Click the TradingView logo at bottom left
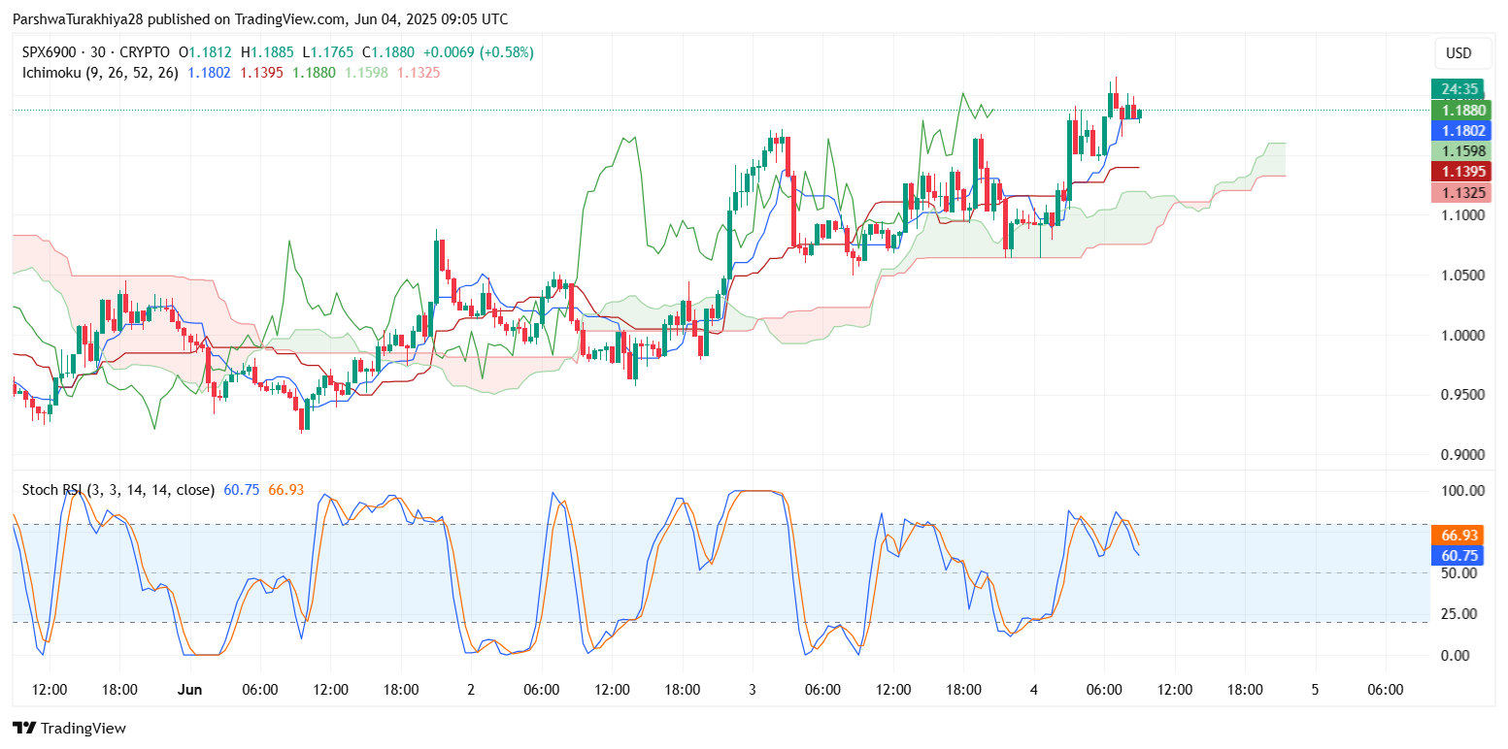This screenshot has width=1508, height=749. [69, 728]
